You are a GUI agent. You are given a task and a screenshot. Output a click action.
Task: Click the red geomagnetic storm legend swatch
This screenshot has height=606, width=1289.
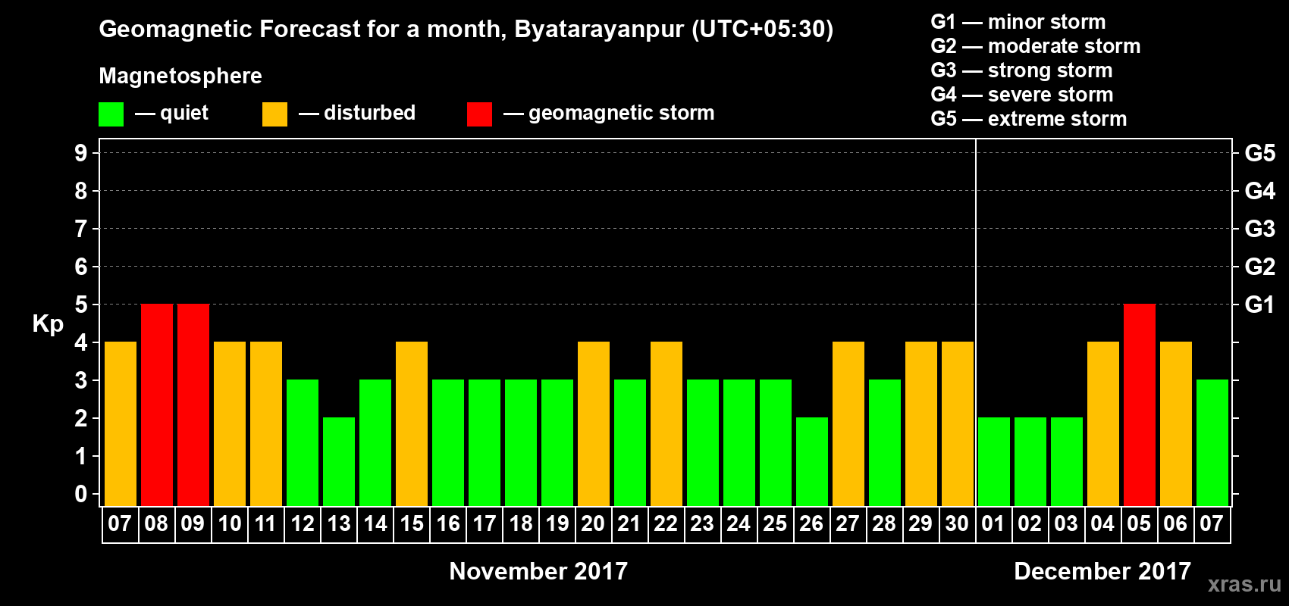tap(479, 114)
